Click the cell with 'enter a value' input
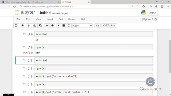 click(x=94, y=76)
